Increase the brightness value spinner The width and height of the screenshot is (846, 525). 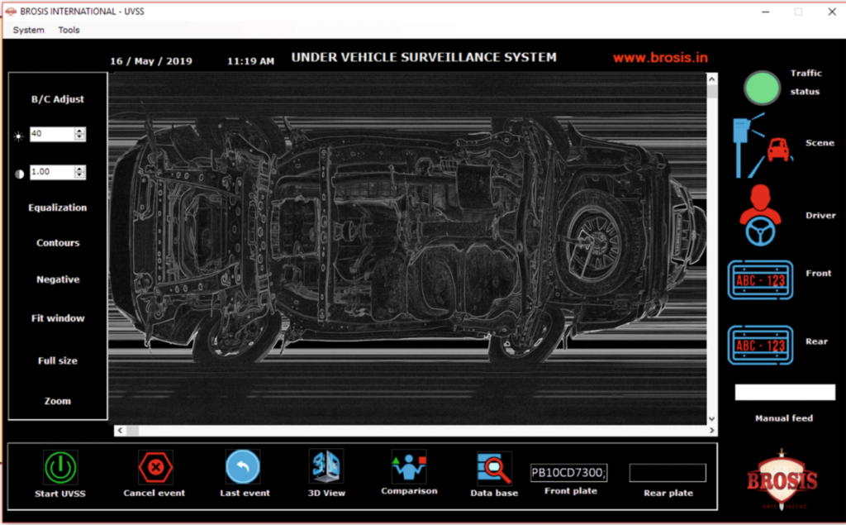pyautogui.click(x=80, y=130)
